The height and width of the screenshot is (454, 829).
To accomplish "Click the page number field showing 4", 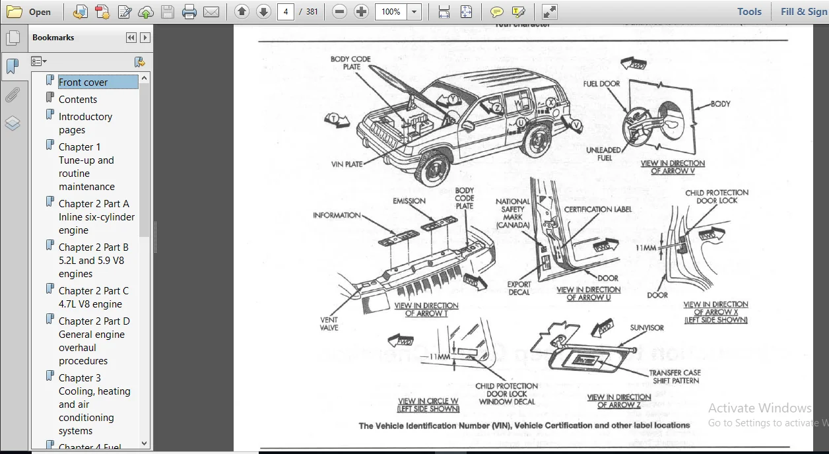I will (x=286, y=12).
